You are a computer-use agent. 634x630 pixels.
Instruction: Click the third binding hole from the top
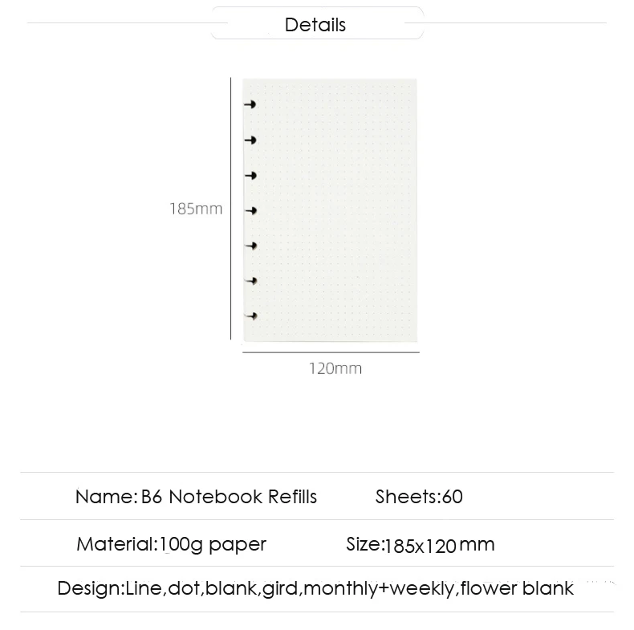pyautogui.click(x=250, y=175)
